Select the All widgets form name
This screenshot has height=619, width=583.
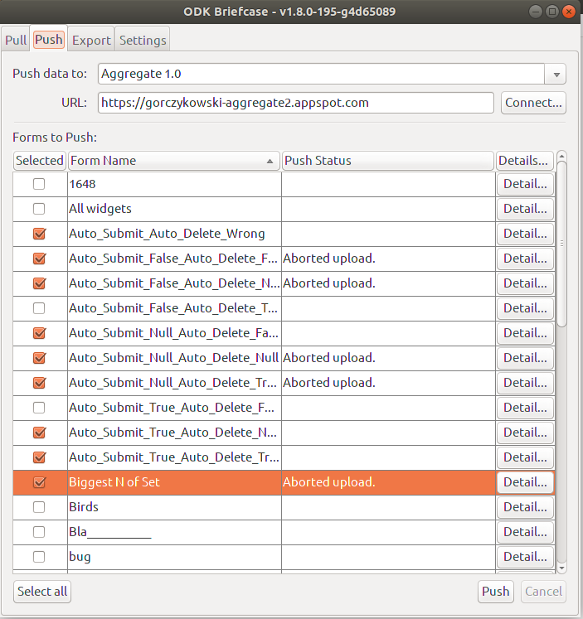pos(100,209)
